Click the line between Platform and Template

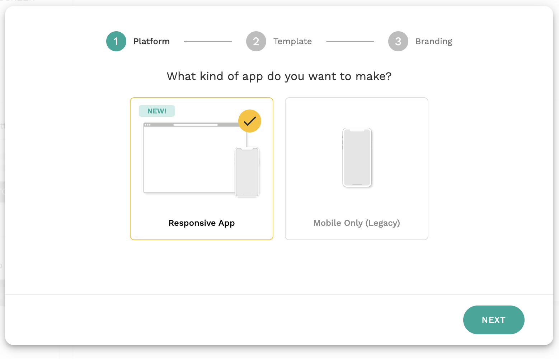click(x=208, y=41)
